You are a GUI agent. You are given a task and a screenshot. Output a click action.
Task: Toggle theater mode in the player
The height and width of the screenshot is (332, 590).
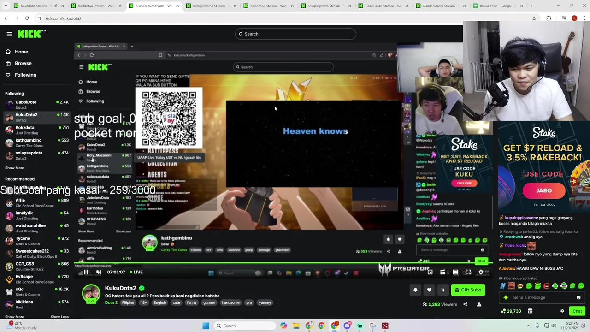(455, 272)
